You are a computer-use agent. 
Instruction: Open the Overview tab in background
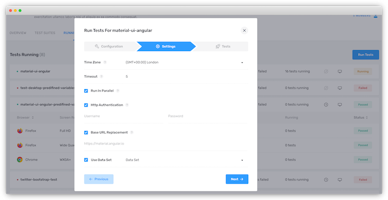pos(18,33)
